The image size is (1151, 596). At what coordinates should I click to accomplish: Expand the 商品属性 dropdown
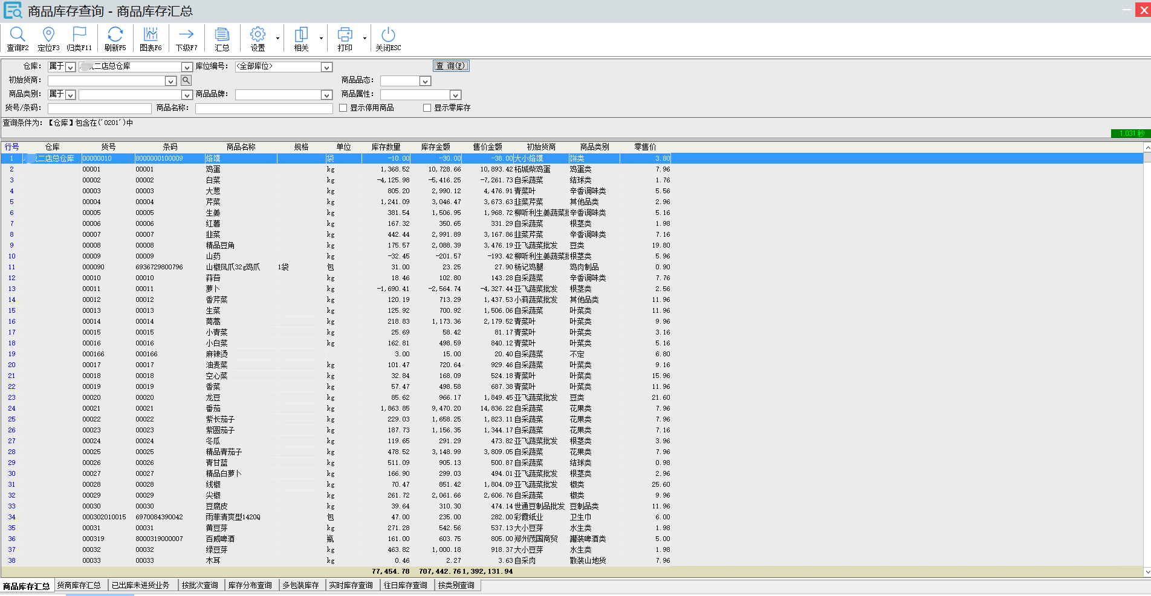(455, 95)
